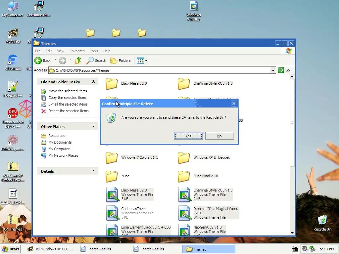Image resolution: width=339 pixels, height=254 pixels.
Task: Click the on-screen keyboard tray icon
Action: pos(295,249)
